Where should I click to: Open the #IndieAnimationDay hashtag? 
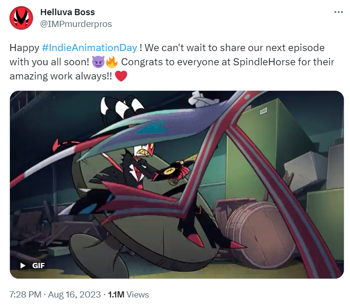pyautogui.click(x=89, y=48)
